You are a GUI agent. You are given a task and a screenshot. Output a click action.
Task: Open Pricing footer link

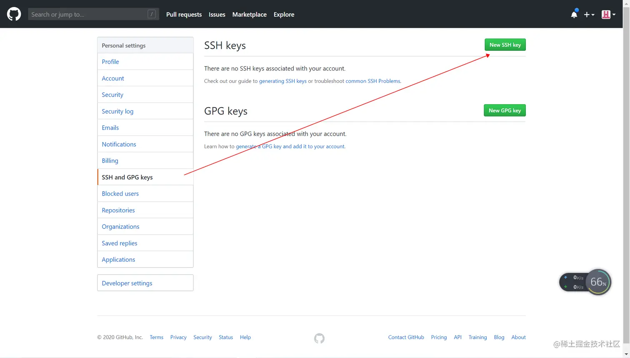[439, 337]
